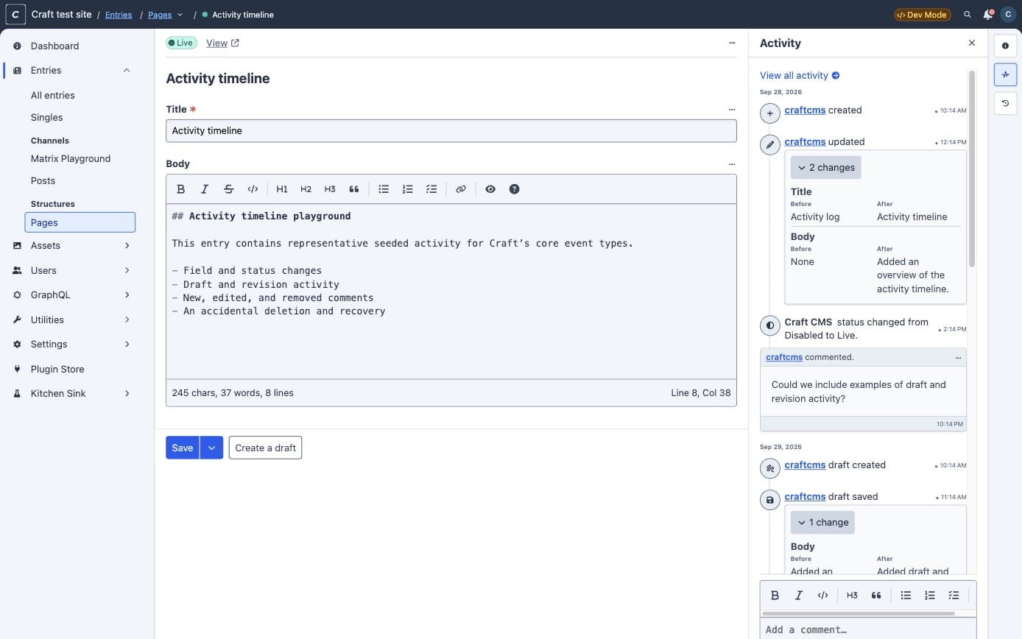
Task: Insert bulleted list in Body editor
Action: pyautogui.click(x=384, y=189)
